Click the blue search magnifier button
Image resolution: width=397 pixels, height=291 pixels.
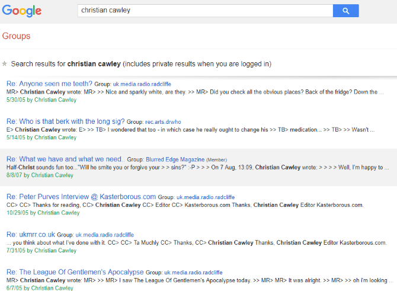345,11
